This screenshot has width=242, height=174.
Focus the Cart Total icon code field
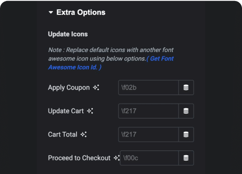click(149, 134)
